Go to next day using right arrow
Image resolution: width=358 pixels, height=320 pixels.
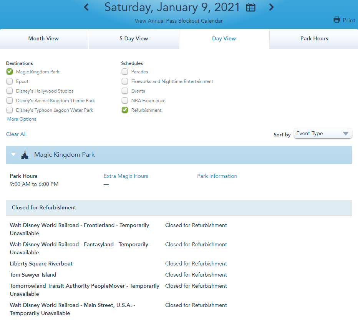[271, 7]
